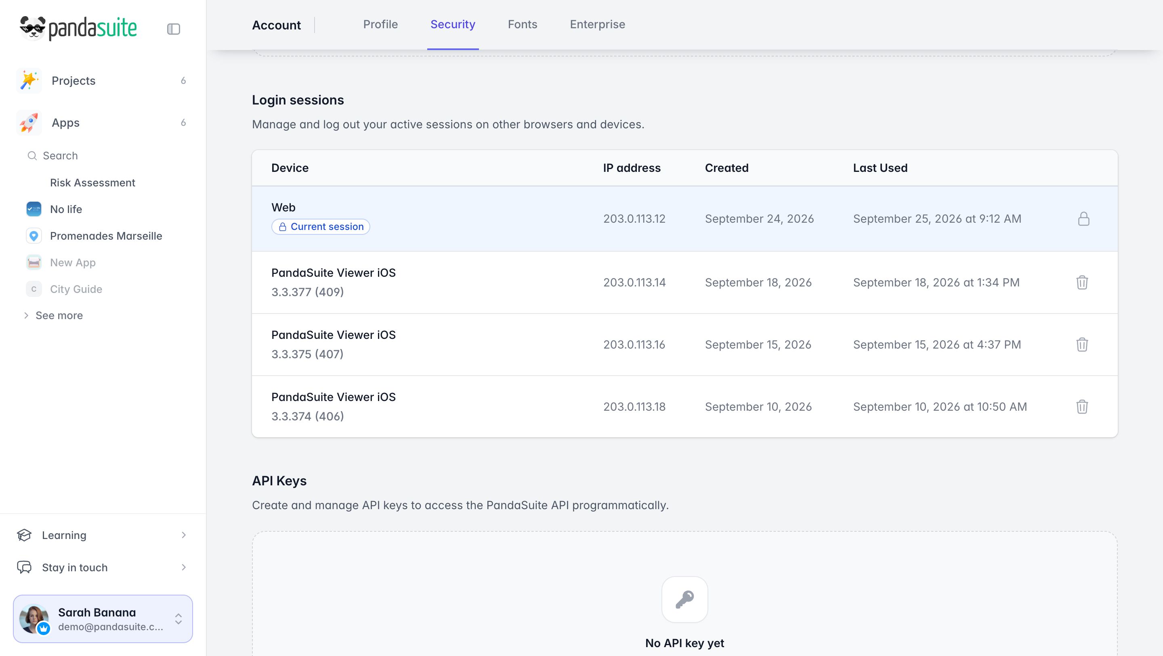Click the New App icon
Viewport: 1163px width, 656px height.
(34, 262)
